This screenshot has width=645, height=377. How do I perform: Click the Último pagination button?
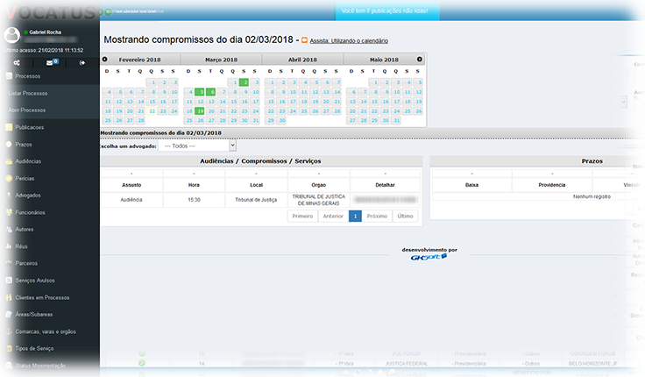[405, 216]
